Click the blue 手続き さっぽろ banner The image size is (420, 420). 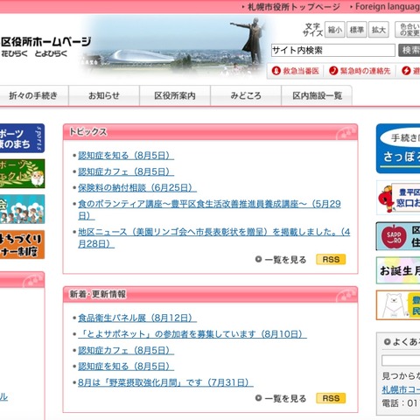pyautogui.click(x=398, y=149)
